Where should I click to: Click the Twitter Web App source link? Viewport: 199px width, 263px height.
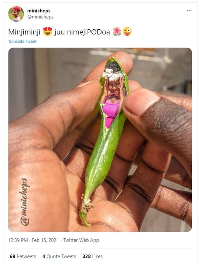[x=81, y=240]
